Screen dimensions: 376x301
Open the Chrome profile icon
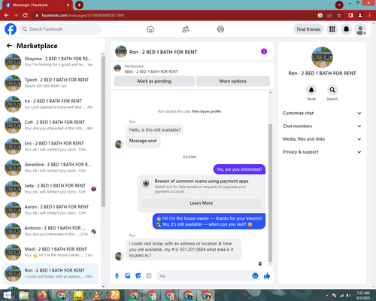click(360, 15)
